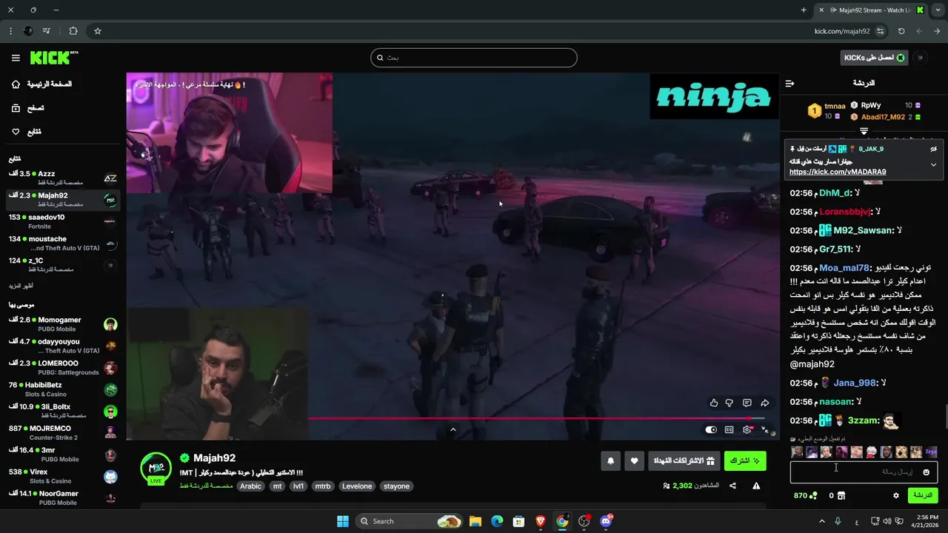Collapse chat panel with arrow-lines icon
Image resolution: width=948 pixels, height=533 pixels.
pos(790,83)
